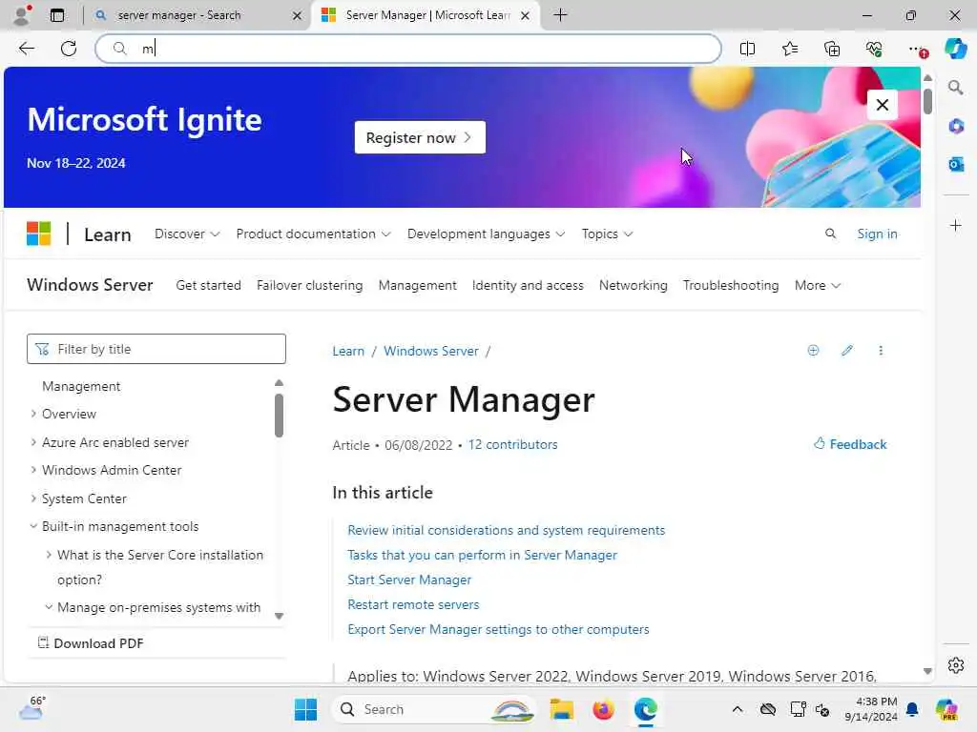The image size is (977, 732).
Task: Click edit pencil icon for article
Action: [847, 351]
